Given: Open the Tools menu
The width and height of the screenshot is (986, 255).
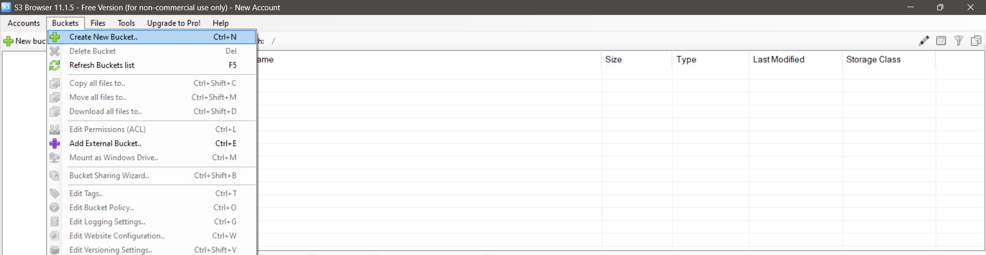Looking at the screenshot, I should (x=126, y=23).
